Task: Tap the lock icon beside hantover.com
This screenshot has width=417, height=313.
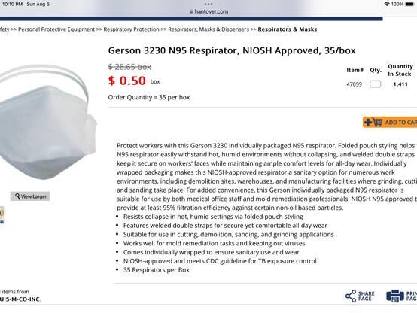Action: (x=191, y=11)
